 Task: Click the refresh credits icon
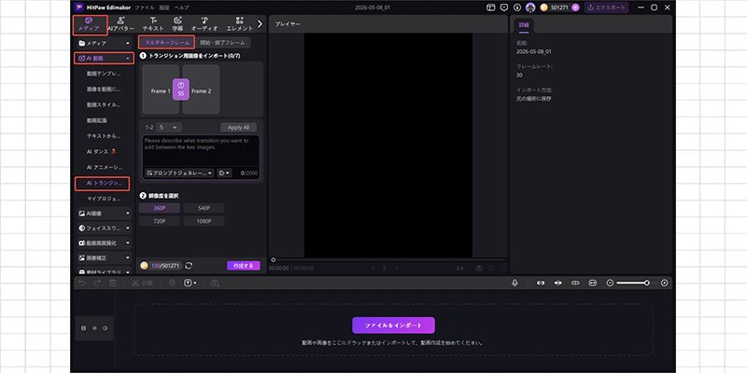pos(189,266)
